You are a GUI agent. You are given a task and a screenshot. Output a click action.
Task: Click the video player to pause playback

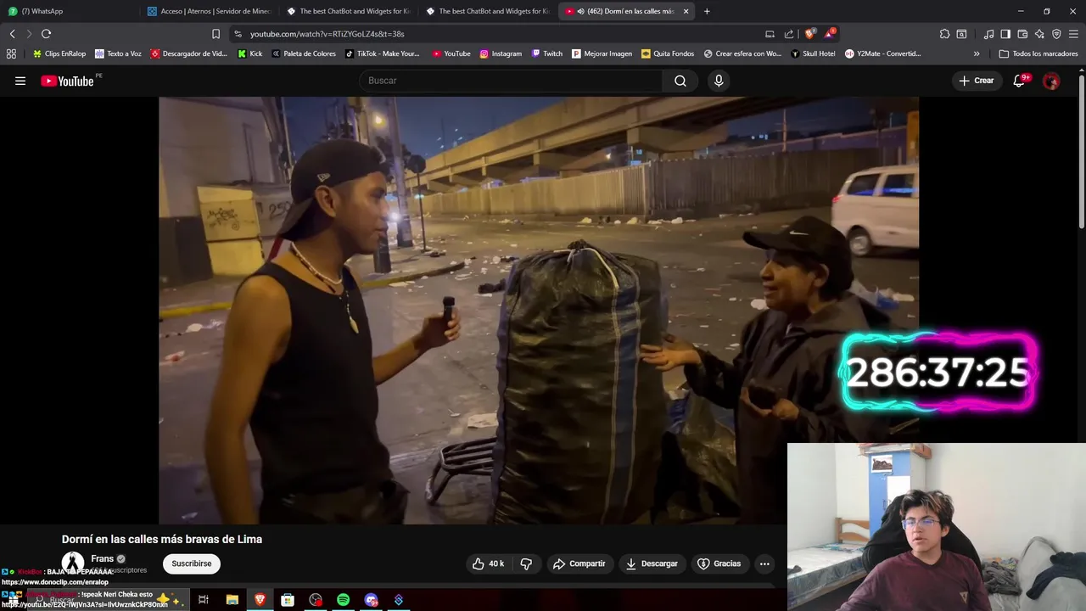click(x=538, y=310)
